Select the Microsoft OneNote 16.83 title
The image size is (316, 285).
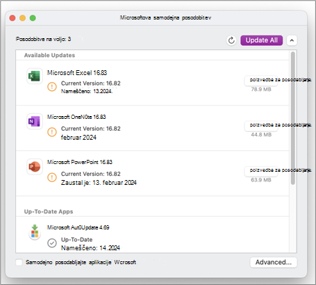(76, 117)
